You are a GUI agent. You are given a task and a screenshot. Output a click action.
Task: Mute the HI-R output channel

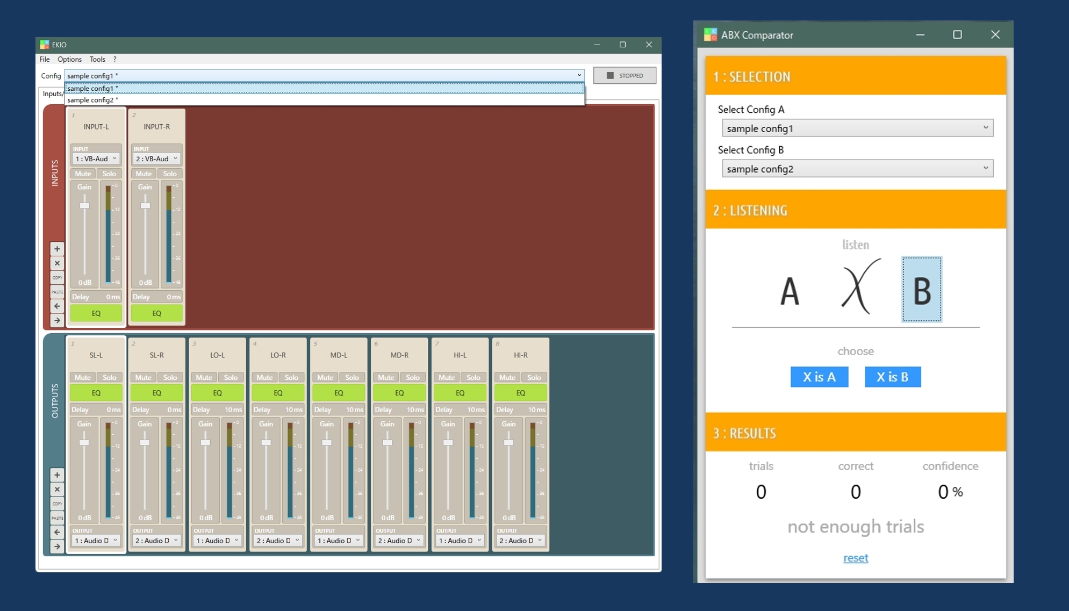tap(507, 377)
